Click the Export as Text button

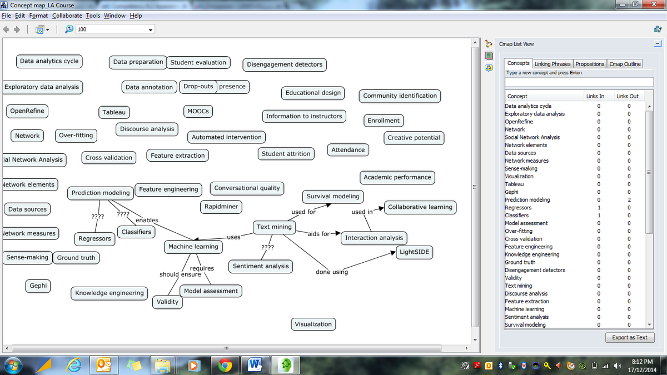coord(630,337)
